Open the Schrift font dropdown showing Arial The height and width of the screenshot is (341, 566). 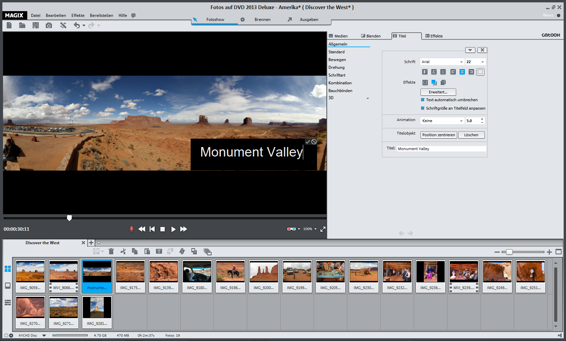point(442,62)
